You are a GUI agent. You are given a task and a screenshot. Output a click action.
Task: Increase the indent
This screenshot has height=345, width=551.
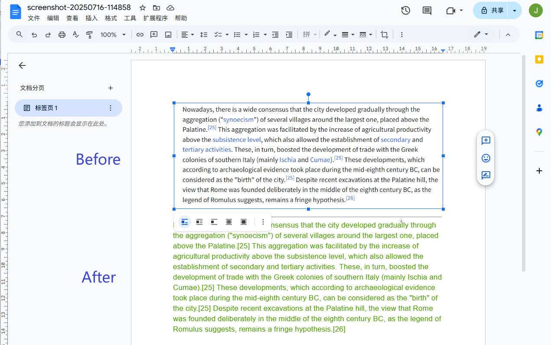pyautogui.click(x=289, y=35)
